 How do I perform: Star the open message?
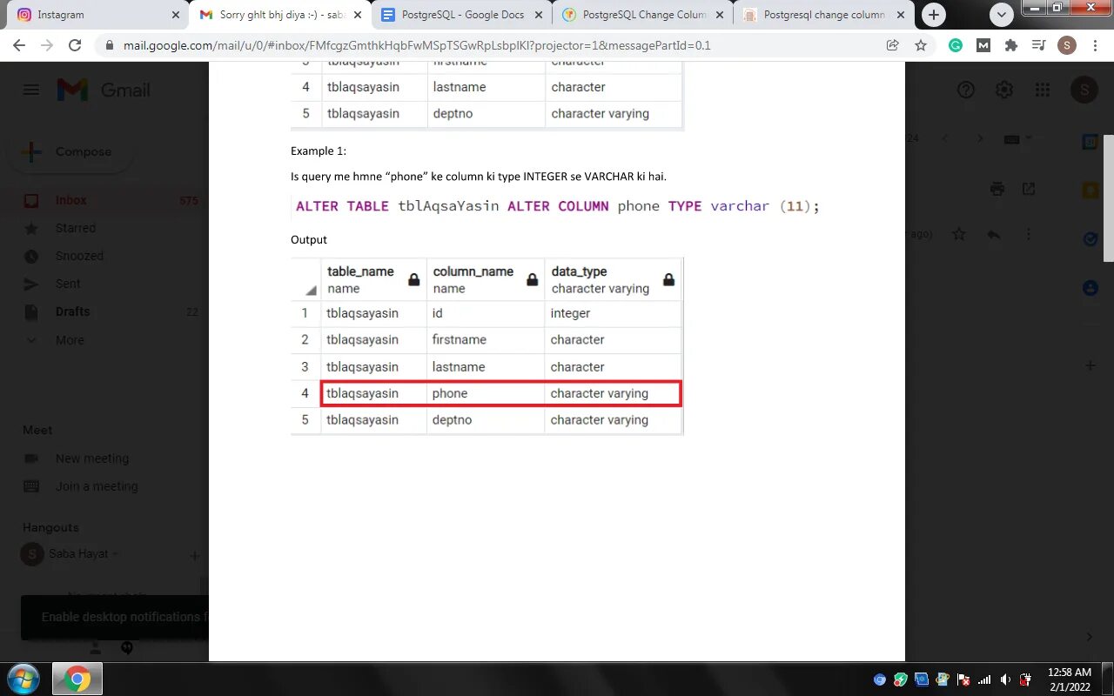point(959,234)
